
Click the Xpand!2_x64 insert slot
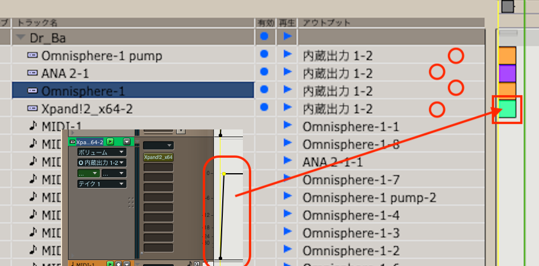pyautogui.click(x=158, y=157)
